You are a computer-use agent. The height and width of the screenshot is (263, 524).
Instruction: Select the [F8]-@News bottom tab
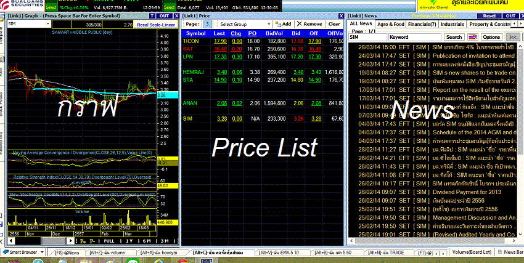point(67,253)
